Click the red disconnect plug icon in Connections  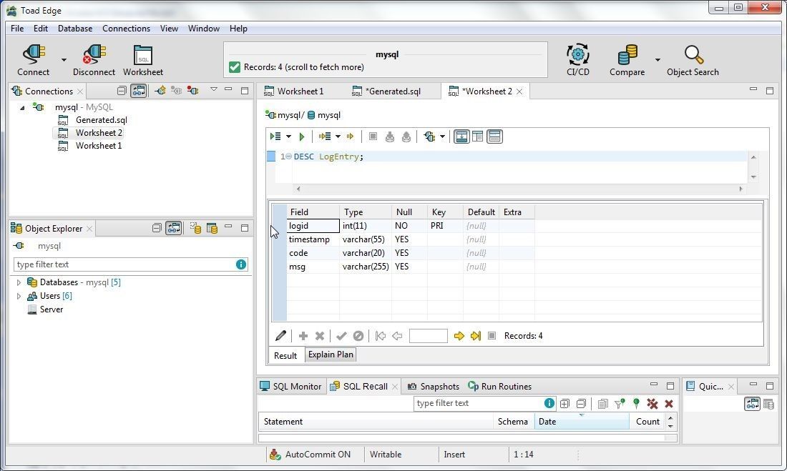tap(192, 91)
